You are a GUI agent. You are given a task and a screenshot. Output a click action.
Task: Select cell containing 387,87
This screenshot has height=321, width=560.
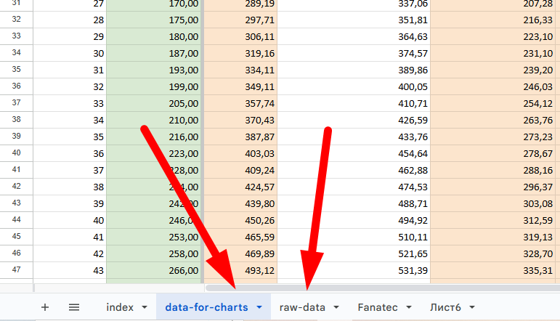click(x=240, y=137)
